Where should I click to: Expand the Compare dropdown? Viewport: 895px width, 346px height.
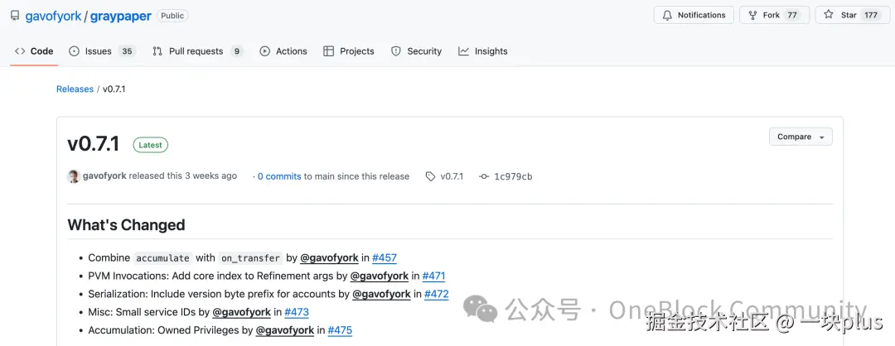(x=801, y=137)
